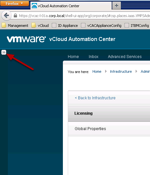Open the ITBMConfig bookmark
Screen dimensions: 150x175
click(137, 26)
